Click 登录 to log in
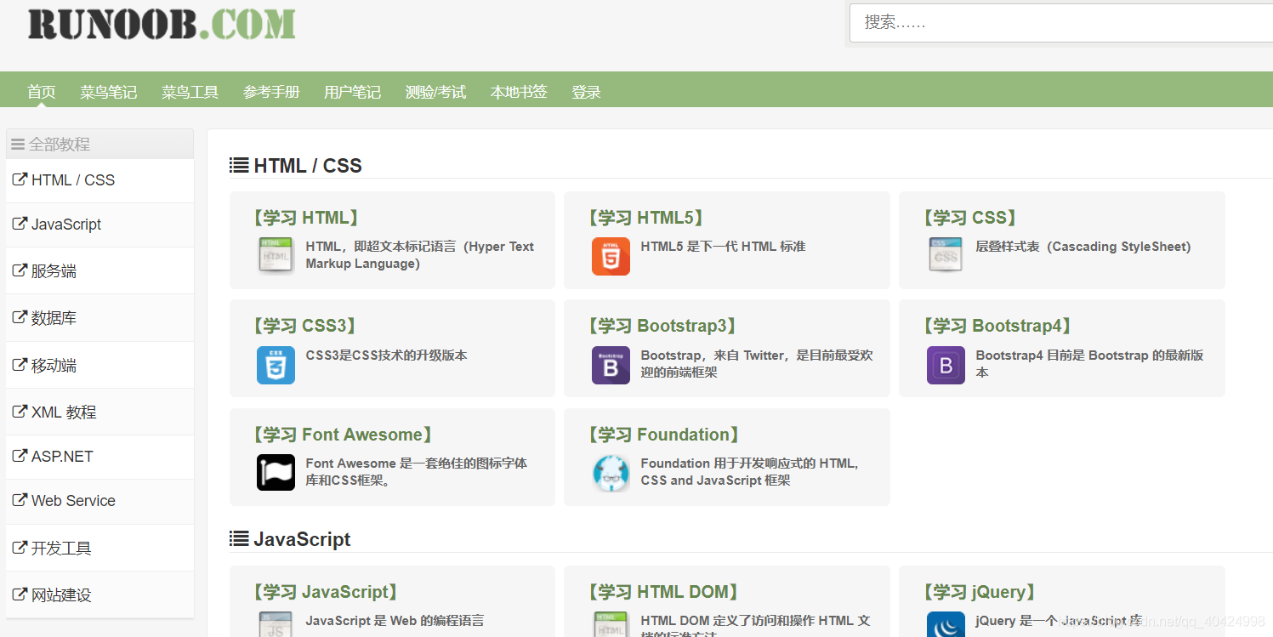 tap(587, 92)
